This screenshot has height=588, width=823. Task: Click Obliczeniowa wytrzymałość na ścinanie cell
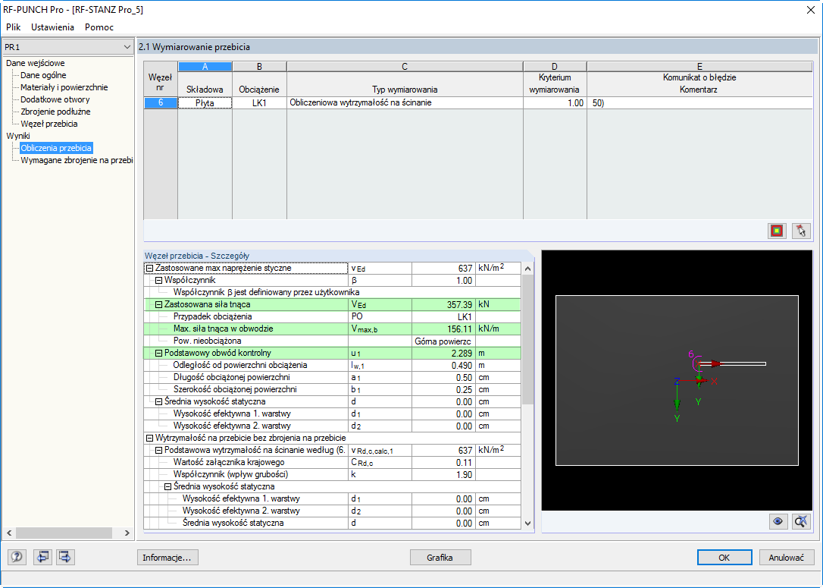pos(405,103)
